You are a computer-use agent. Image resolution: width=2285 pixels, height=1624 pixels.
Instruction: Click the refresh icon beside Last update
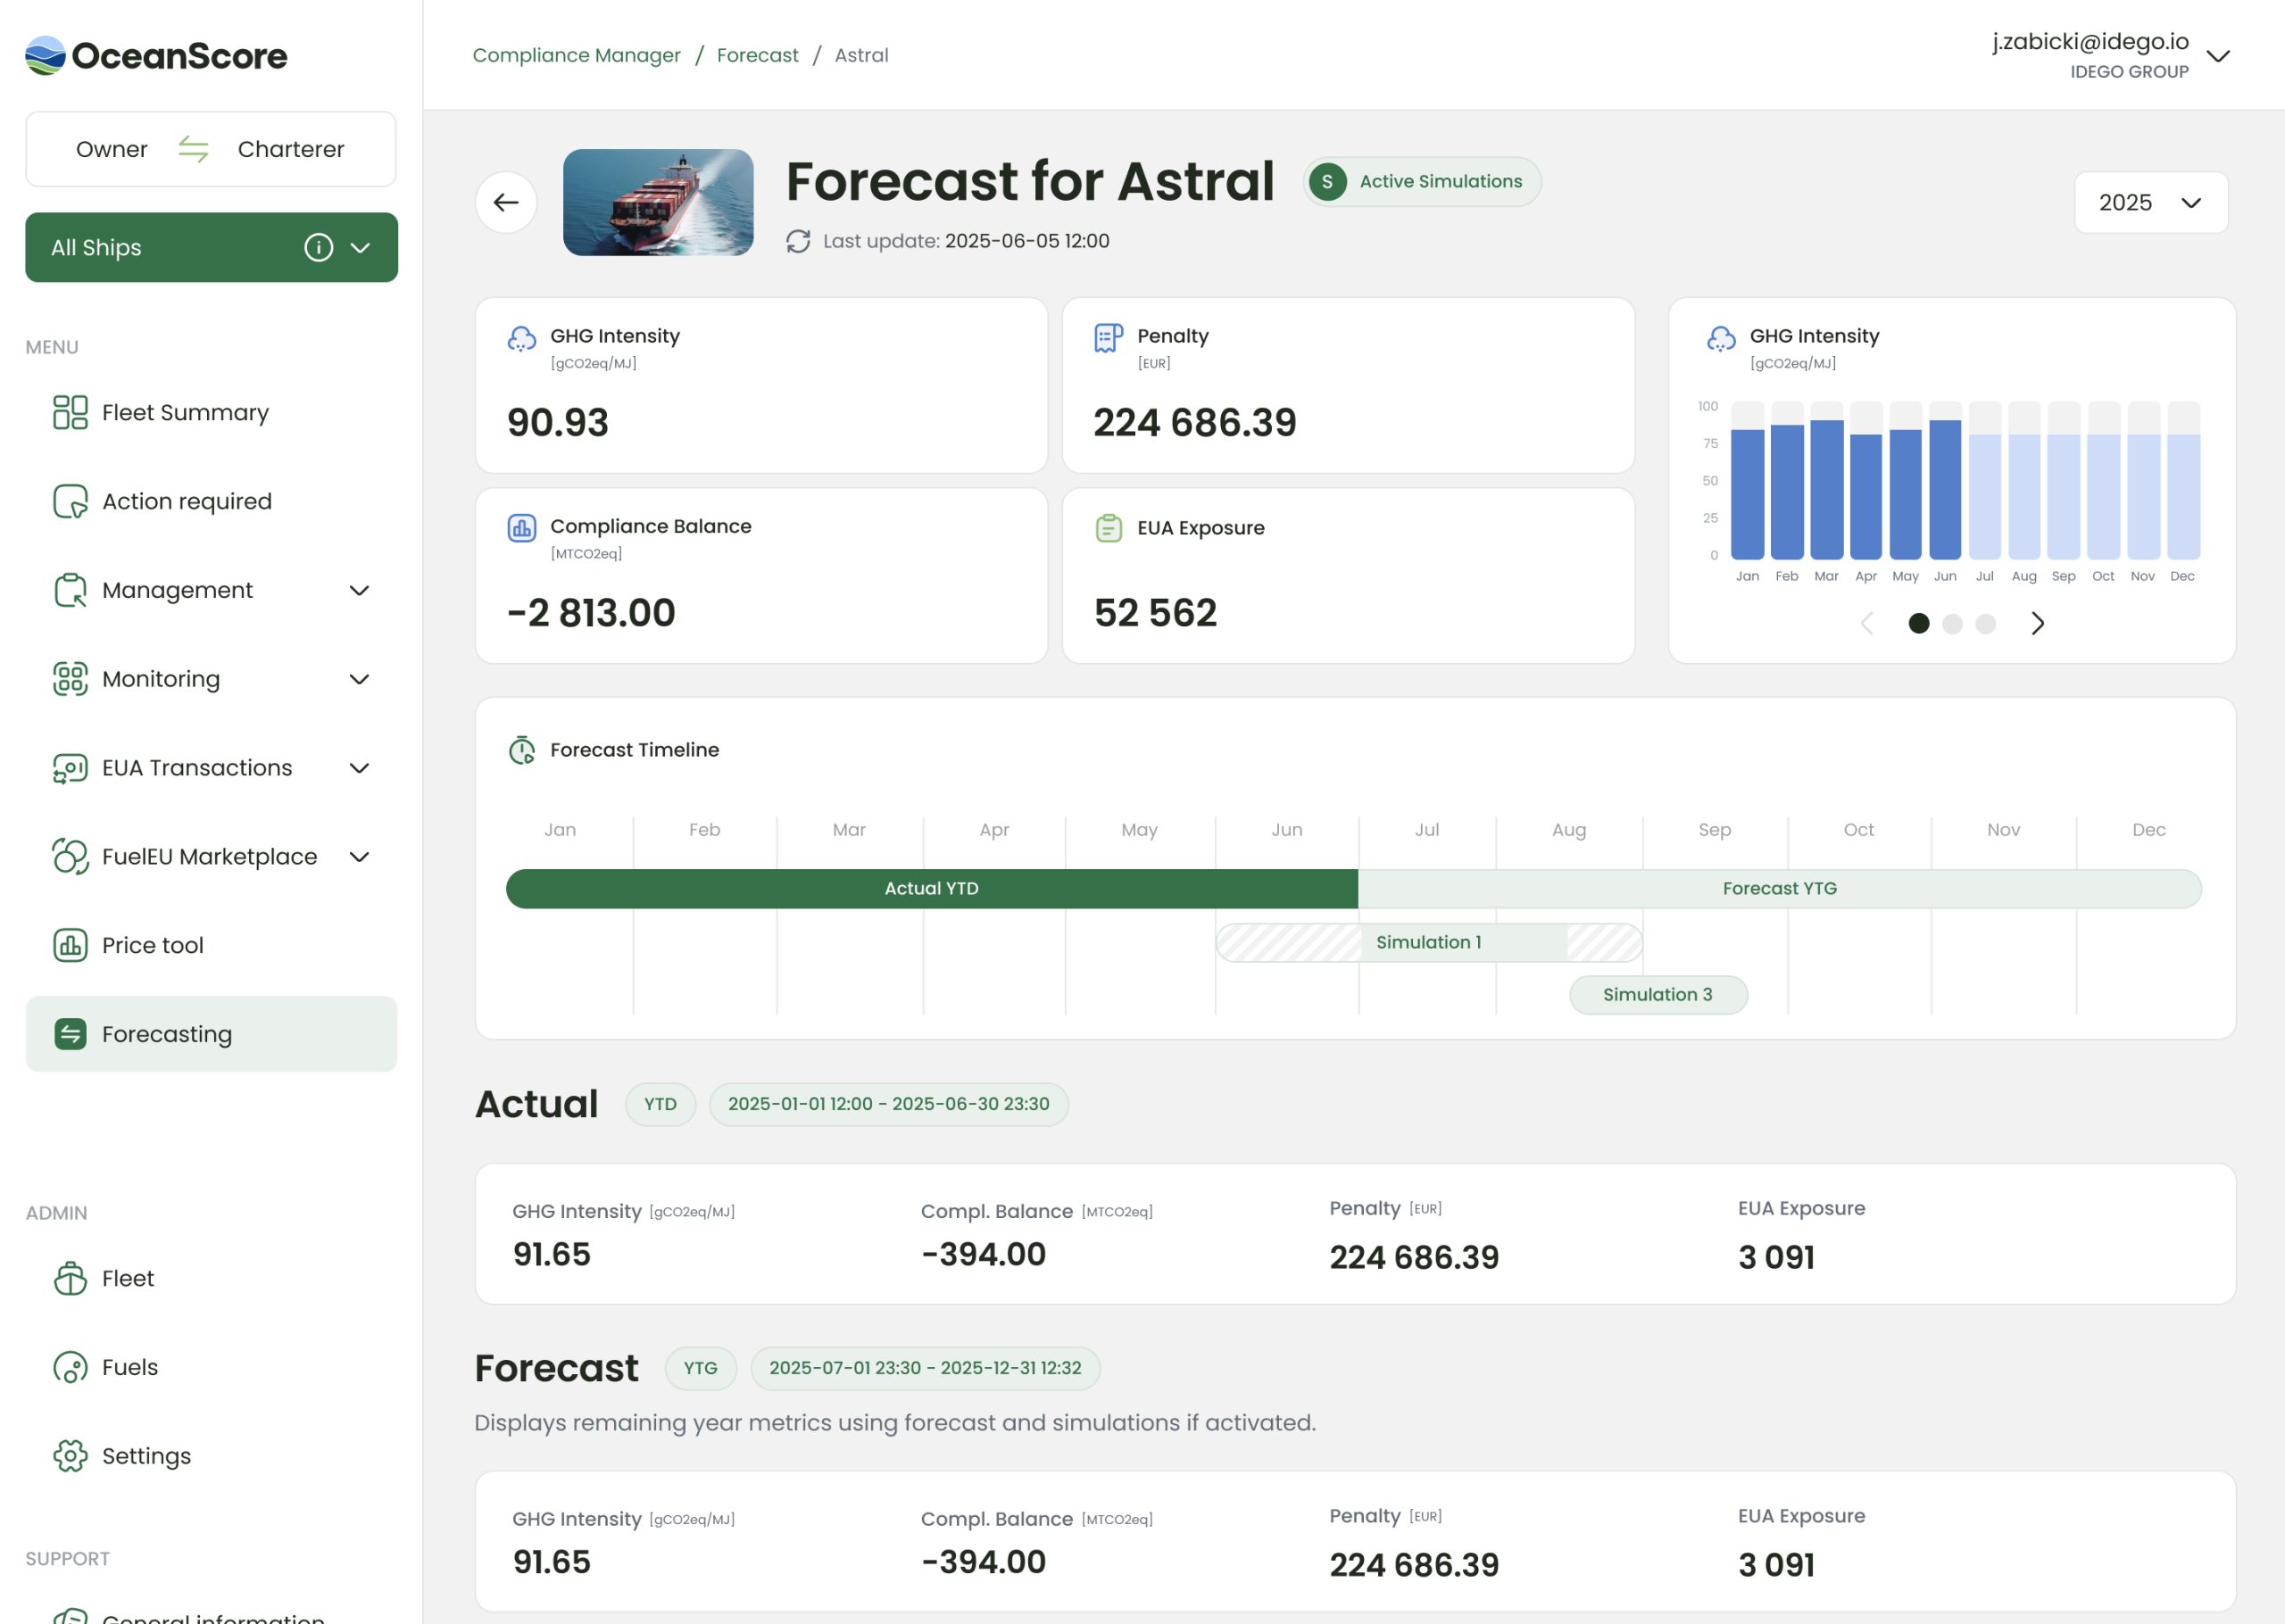(x=798, y=241)
